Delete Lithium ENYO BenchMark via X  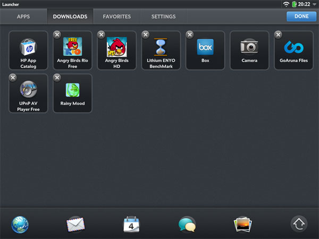click(146, 35)
